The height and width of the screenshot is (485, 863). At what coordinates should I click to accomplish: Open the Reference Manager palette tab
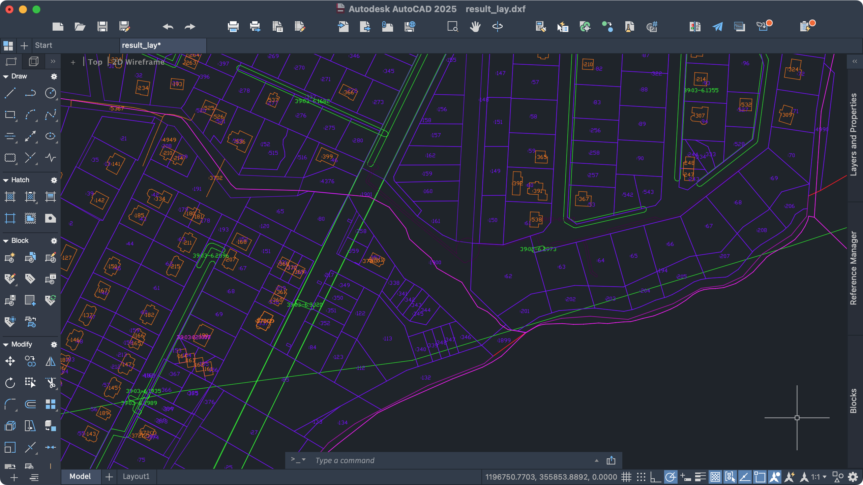(x=854, y=268)
